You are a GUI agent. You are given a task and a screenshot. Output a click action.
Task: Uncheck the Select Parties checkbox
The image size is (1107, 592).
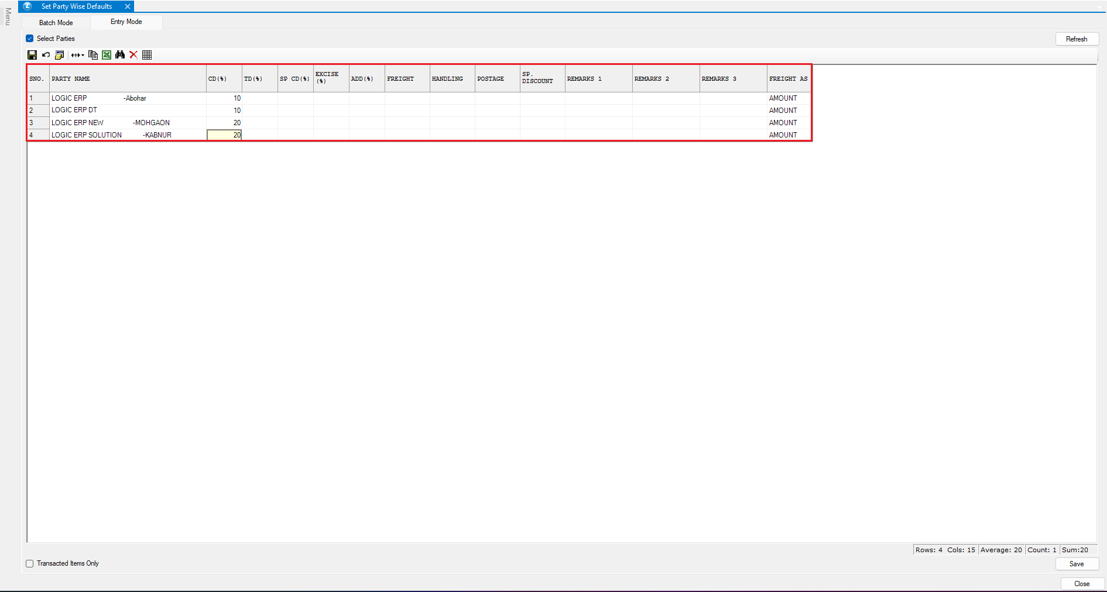[x=30, y=39]
